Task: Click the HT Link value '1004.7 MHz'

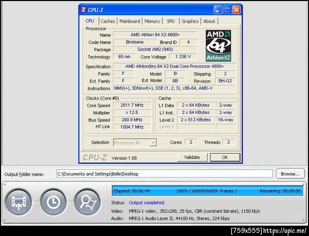Action: (x=132, y=127)
